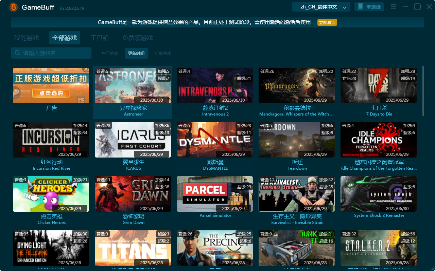Click the 广告 label under the ad banner
The image size is (435, 271).
point(52,108)
